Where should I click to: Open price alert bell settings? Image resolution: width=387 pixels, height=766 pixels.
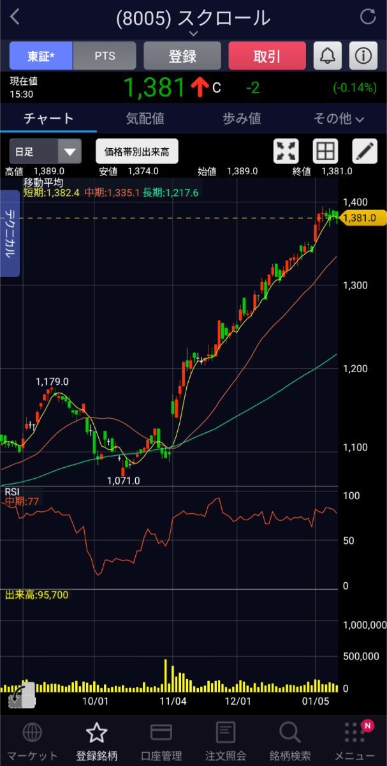coord(327,56)
